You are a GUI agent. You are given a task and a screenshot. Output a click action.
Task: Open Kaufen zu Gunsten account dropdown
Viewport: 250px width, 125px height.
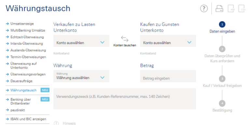point(168,41)
